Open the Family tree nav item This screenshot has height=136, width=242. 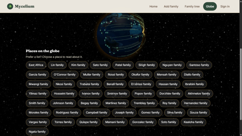coord(192,7)
